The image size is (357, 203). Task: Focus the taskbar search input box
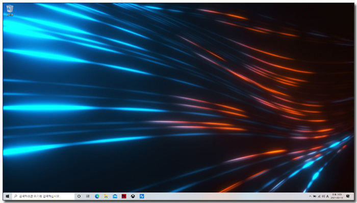coord(43,196)
